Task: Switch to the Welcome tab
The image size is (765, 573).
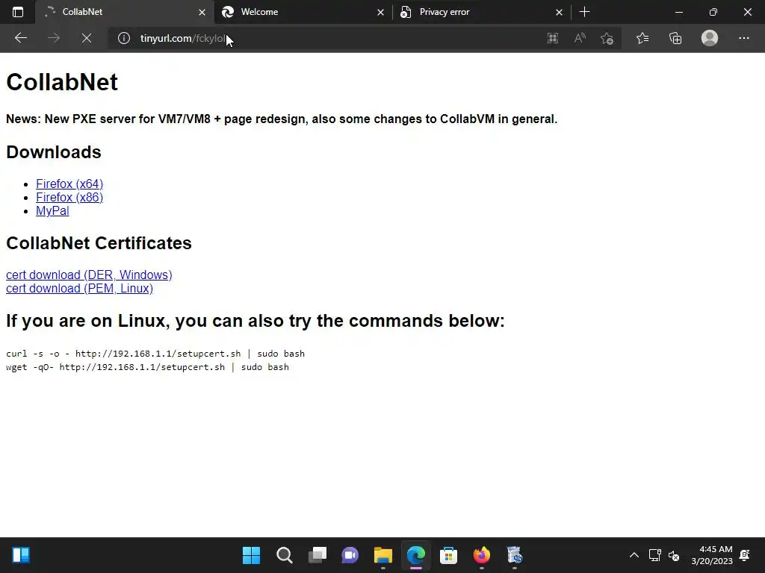Action: (303, 12)
